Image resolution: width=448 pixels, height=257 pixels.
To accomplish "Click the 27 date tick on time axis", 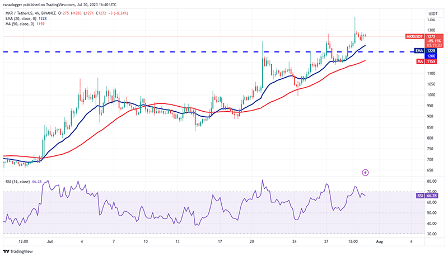I will [326, 241].
